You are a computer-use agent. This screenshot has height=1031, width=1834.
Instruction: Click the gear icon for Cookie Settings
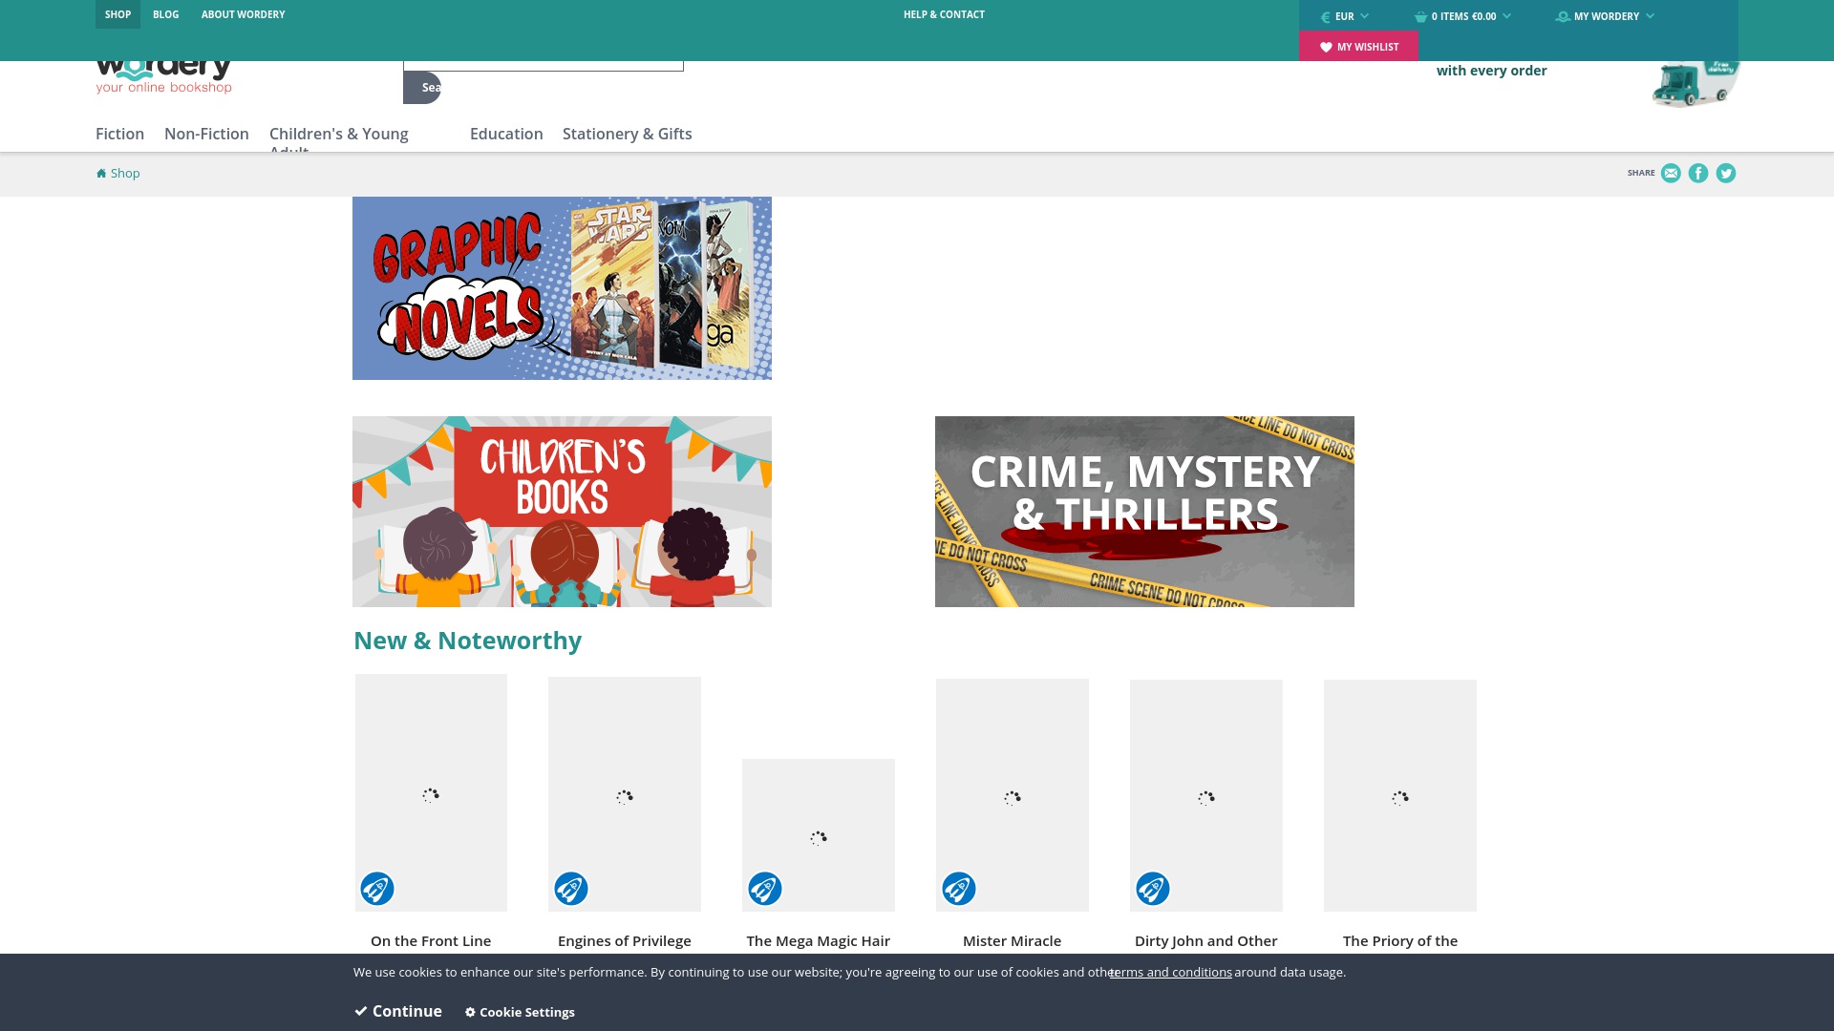pos(470,1012)
